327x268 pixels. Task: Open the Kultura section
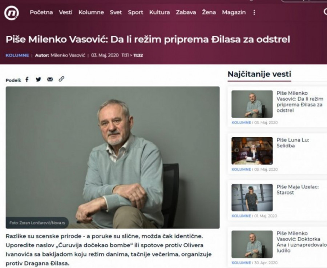[x=160, y=12]
